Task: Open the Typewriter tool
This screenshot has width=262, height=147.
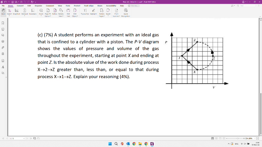Action: tap(85, 11)
